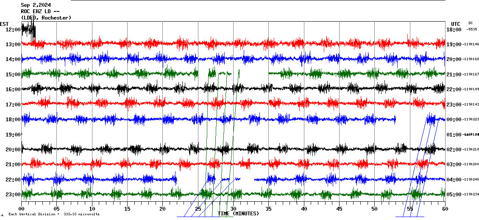Click the 10 minute tick on x-axis
Screen dimensions: 479x220
tap(92, 209)
